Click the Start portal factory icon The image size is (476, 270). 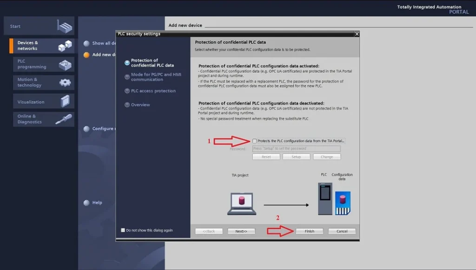pyautogui.click(x=65, y=26)
